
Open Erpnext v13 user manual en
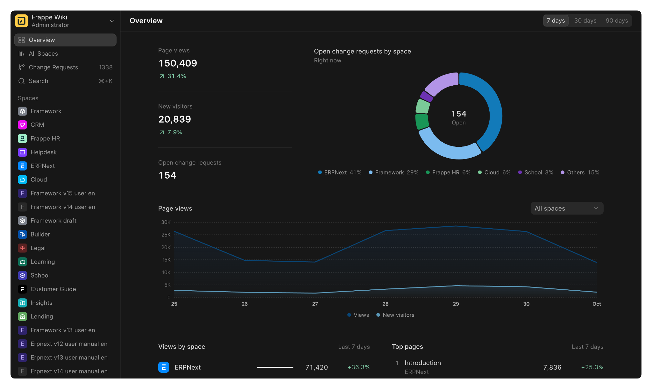tap(65, 357)
